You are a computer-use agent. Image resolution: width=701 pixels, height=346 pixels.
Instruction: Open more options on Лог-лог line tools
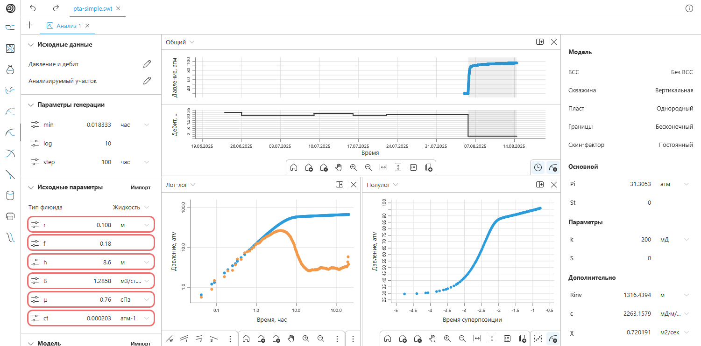(230, 339)
